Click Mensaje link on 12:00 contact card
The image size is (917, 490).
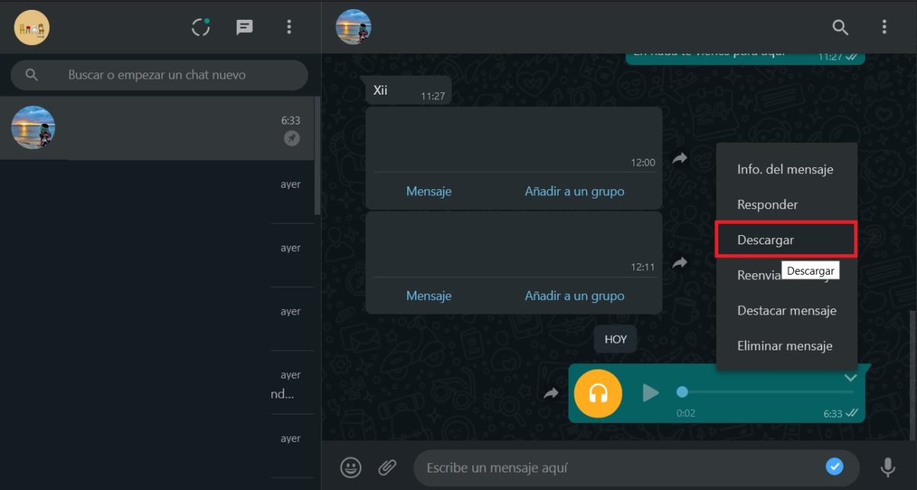tap(429, 192)
